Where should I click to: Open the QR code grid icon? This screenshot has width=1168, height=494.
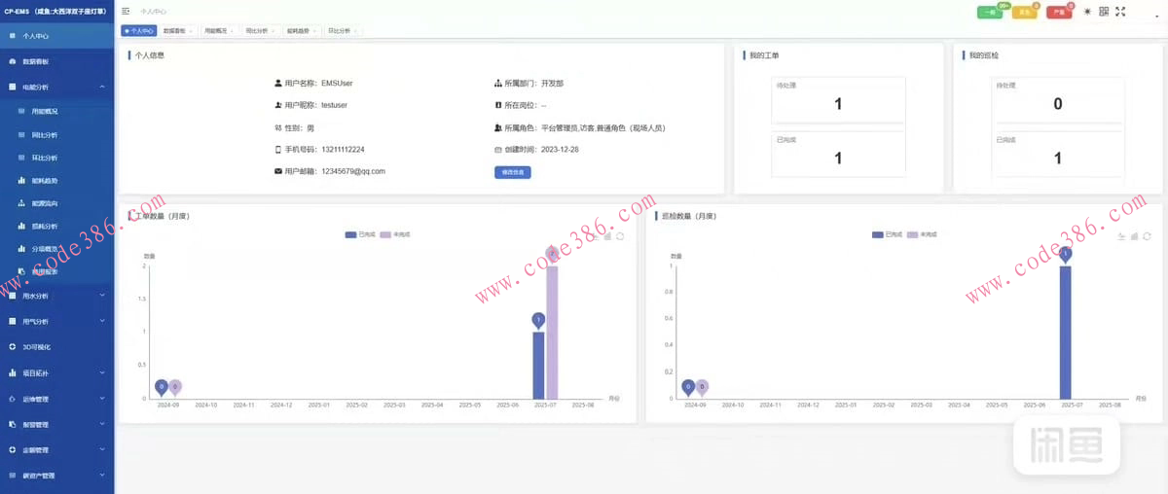pyautogui.click(x=1104, y=12)
